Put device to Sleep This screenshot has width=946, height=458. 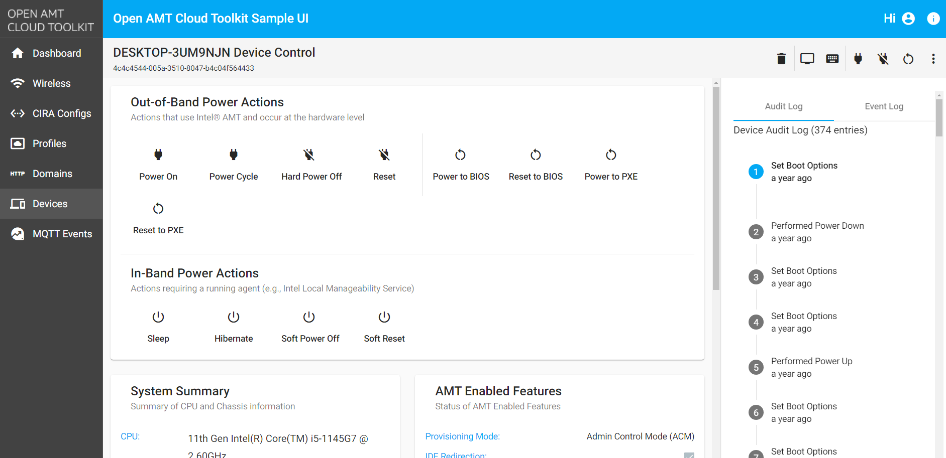click(158, 327)
